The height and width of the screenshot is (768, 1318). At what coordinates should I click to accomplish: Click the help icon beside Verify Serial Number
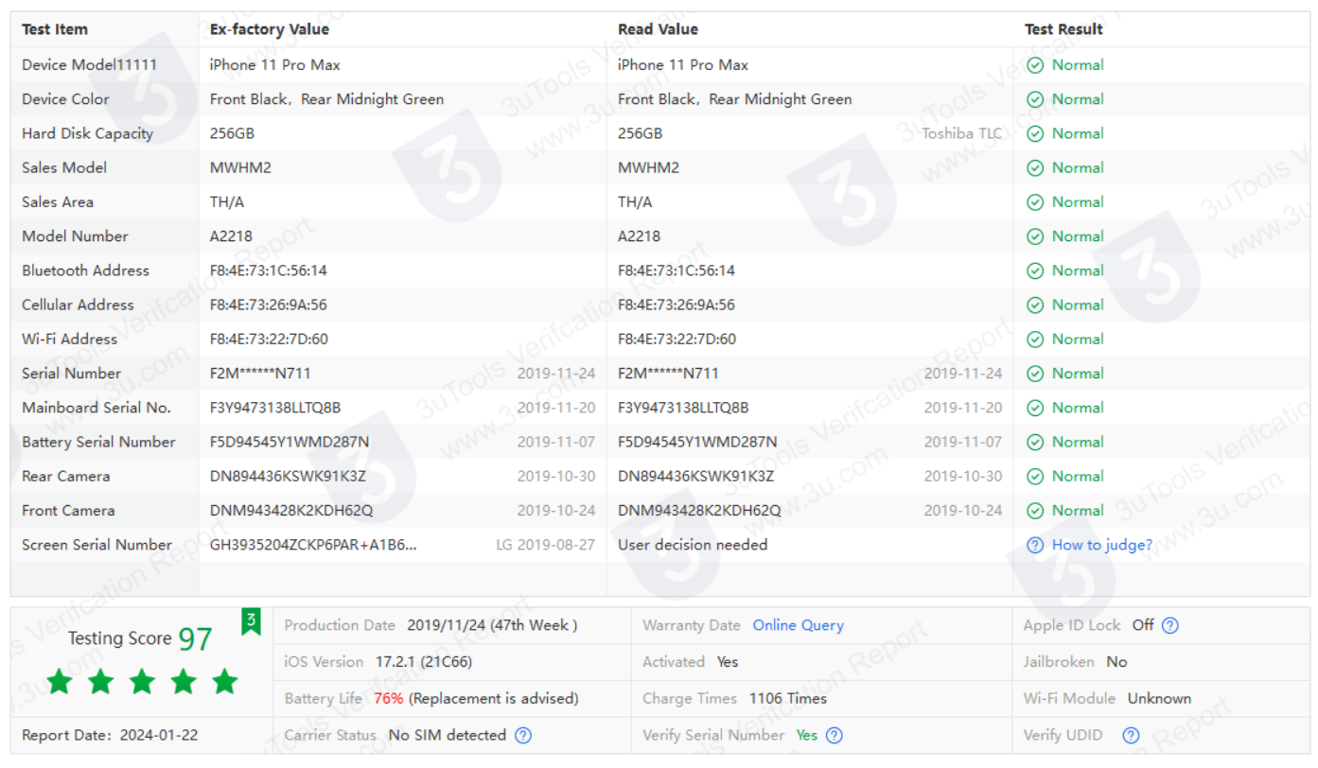click(x=834, y=735)
